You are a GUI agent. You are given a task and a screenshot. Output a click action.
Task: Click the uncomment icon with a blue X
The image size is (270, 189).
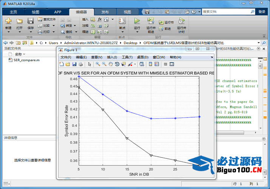[x=100, y=25]
